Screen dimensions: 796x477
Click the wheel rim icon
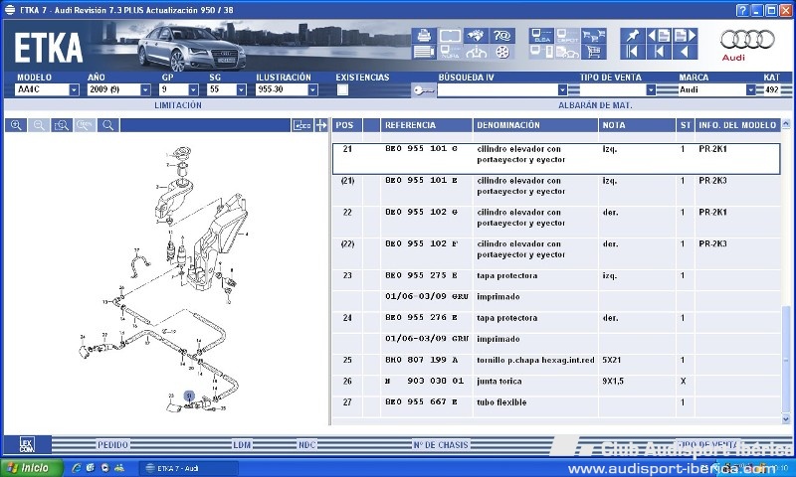tap(502, 52)
